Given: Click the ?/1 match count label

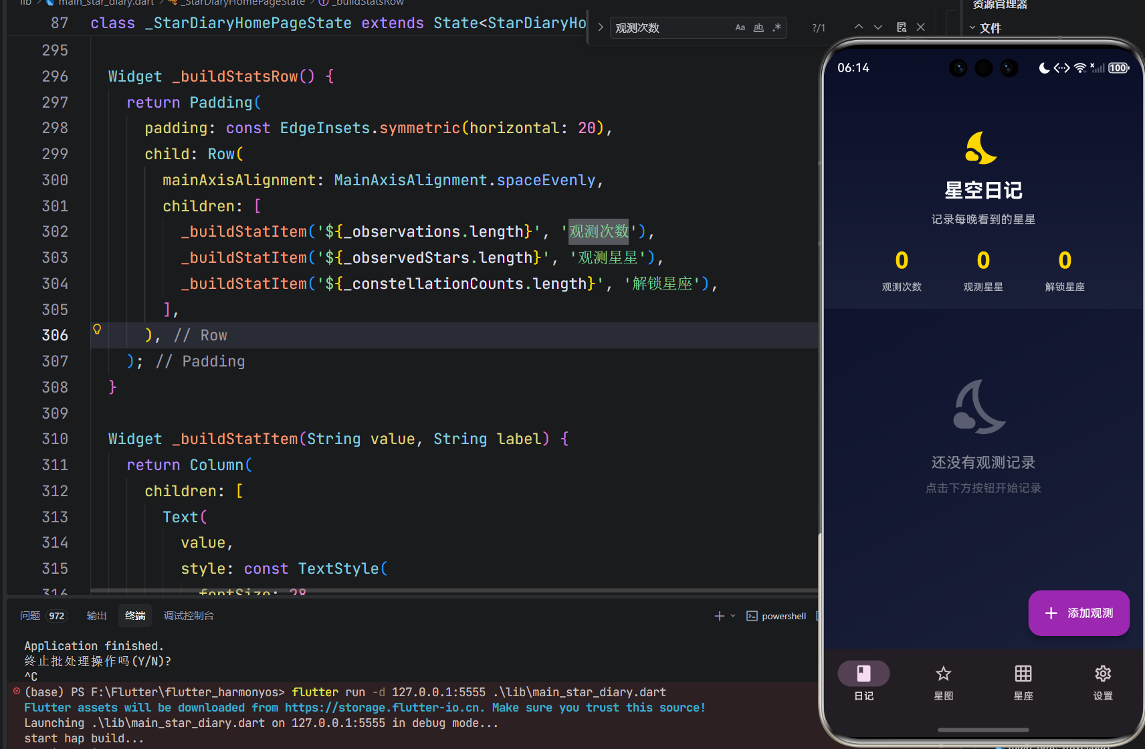Looking at the screenshot, I should (x=819, y=27).
